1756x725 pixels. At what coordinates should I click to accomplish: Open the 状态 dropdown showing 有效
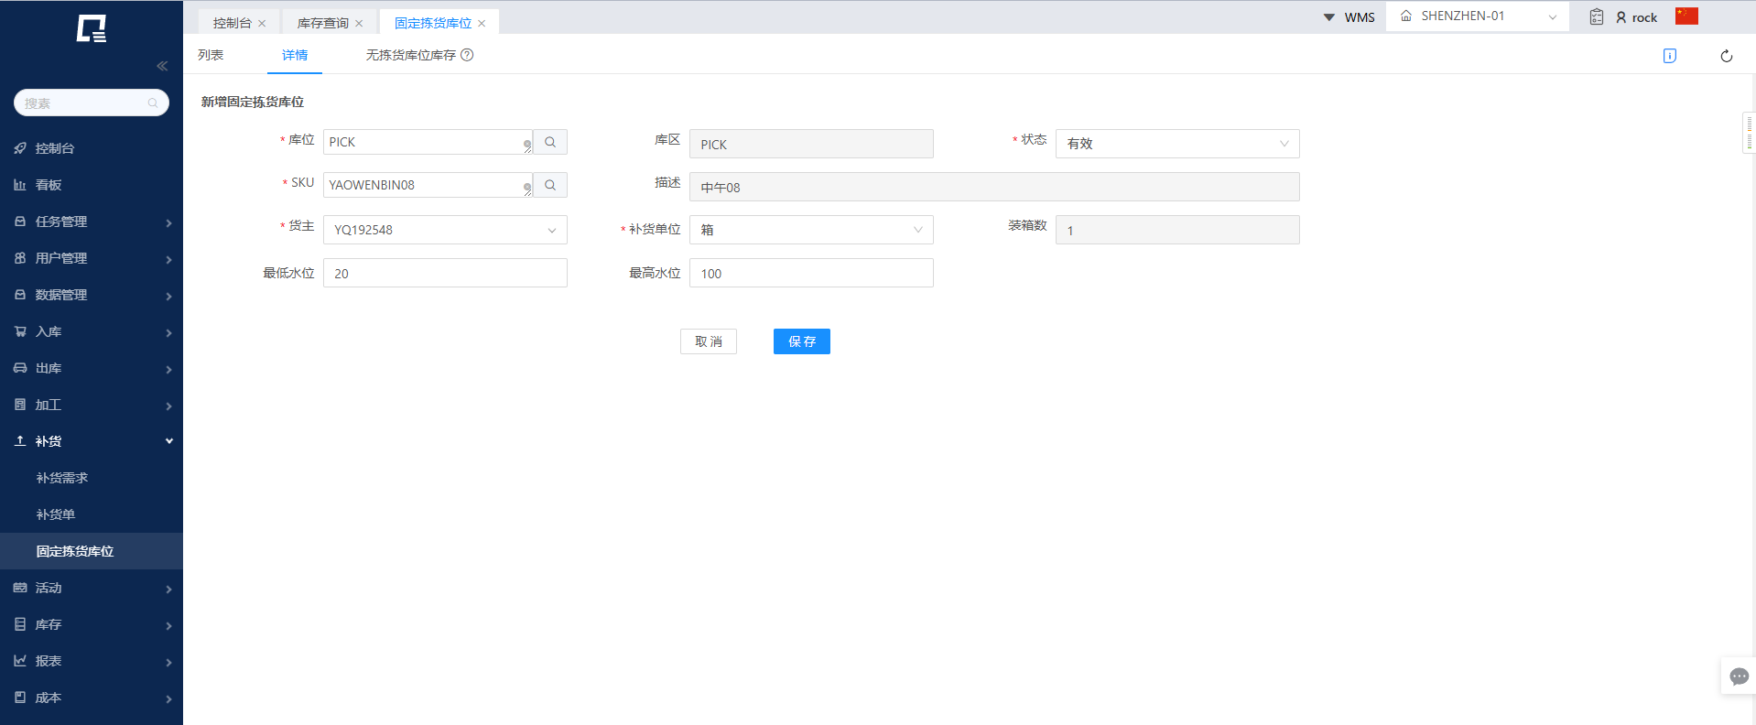[x=1177, y=144]
